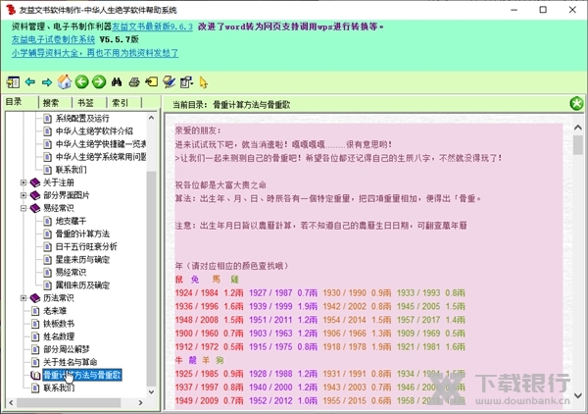Collapse the 易经常识 book node
588x414 pixels.
(x=24, y=208)
